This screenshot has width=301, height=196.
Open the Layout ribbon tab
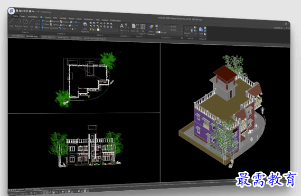point(48,17)
